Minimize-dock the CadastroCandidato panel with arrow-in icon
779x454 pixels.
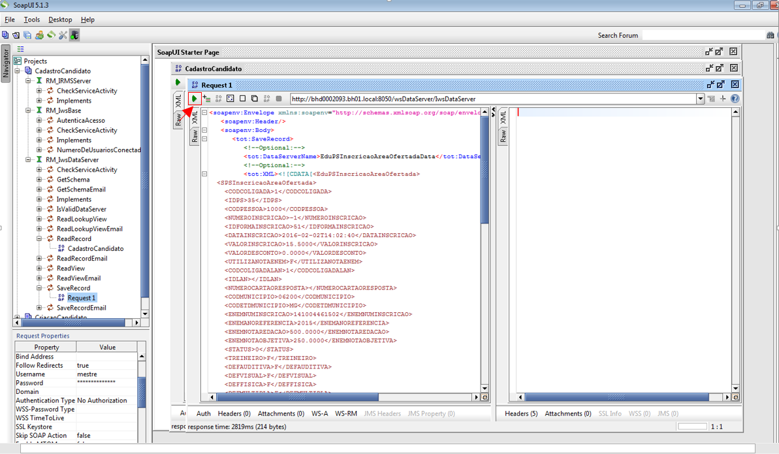tap(709, 68)
